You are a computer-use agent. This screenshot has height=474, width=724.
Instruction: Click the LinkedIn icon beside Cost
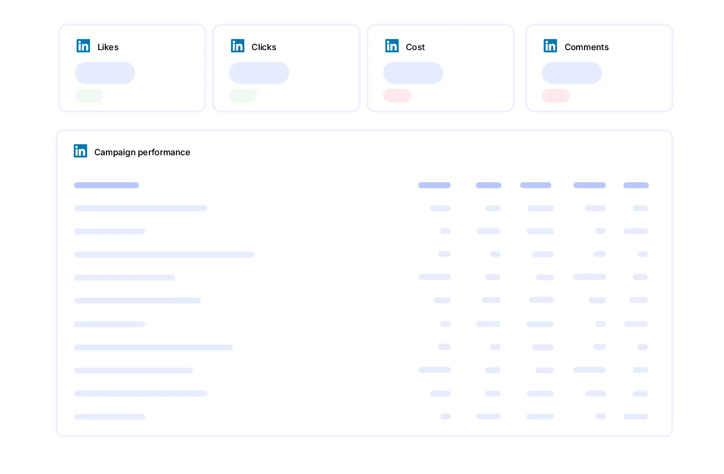[392, 46]
